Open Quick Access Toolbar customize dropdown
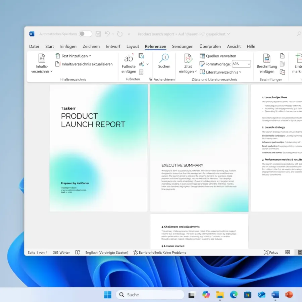Image resolution: width=302 pixels, height=302 pixels. [129, 34]
